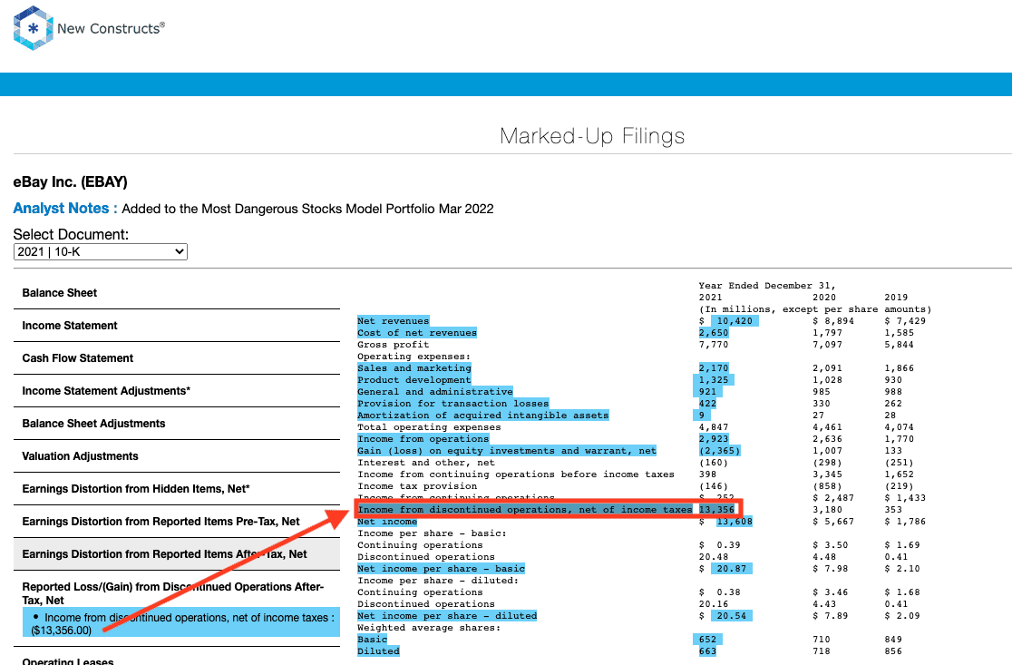Click the 2020 net income value $ 5,667
Viewport: 1012px width, 665px height.
(x=833, y=521)
